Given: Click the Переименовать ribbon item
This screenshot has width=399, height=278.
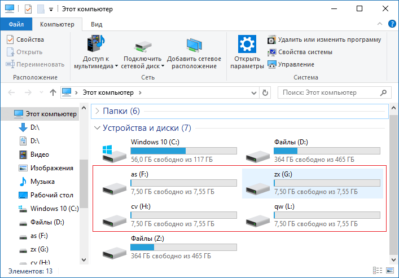Looking at the screenshot, I should (x=35, y=64).
